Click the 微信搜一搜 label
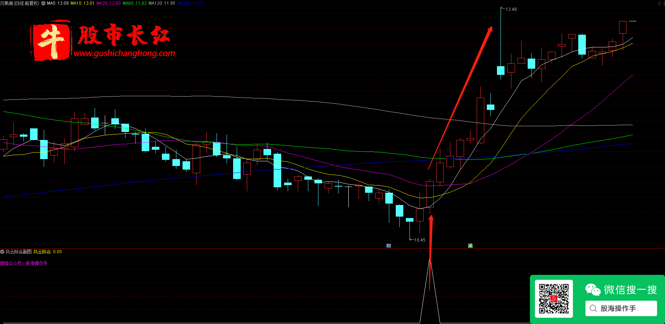Screen dimensions: 665x324 coord(630,290)
